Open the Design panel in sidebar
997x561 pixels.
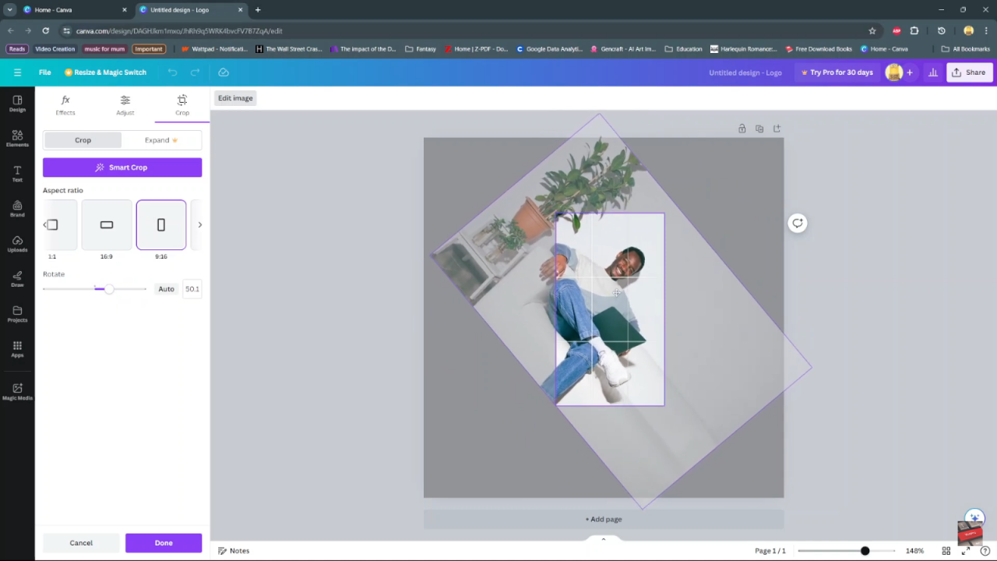click(x=17, y=103)
